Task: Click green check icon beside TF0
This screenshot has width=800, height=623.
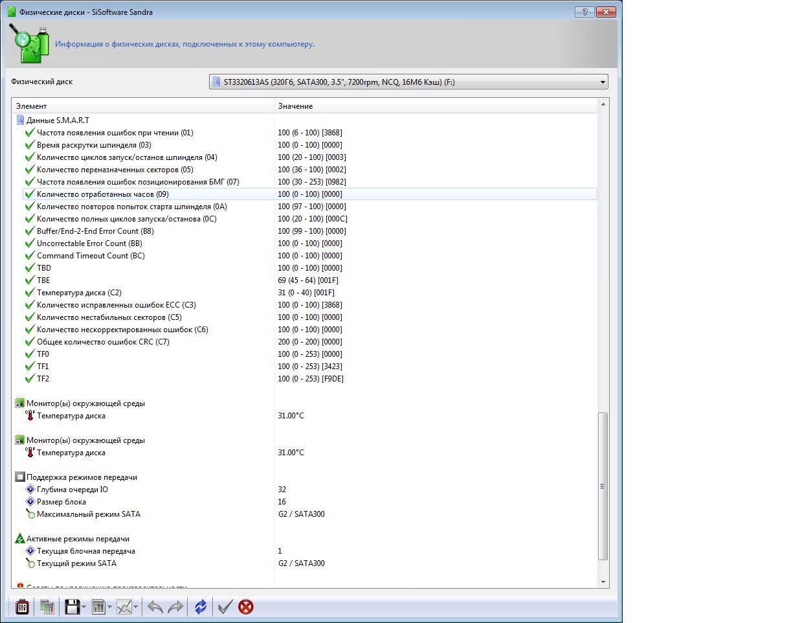Action: pyautogui.click(x=30, y=354)
